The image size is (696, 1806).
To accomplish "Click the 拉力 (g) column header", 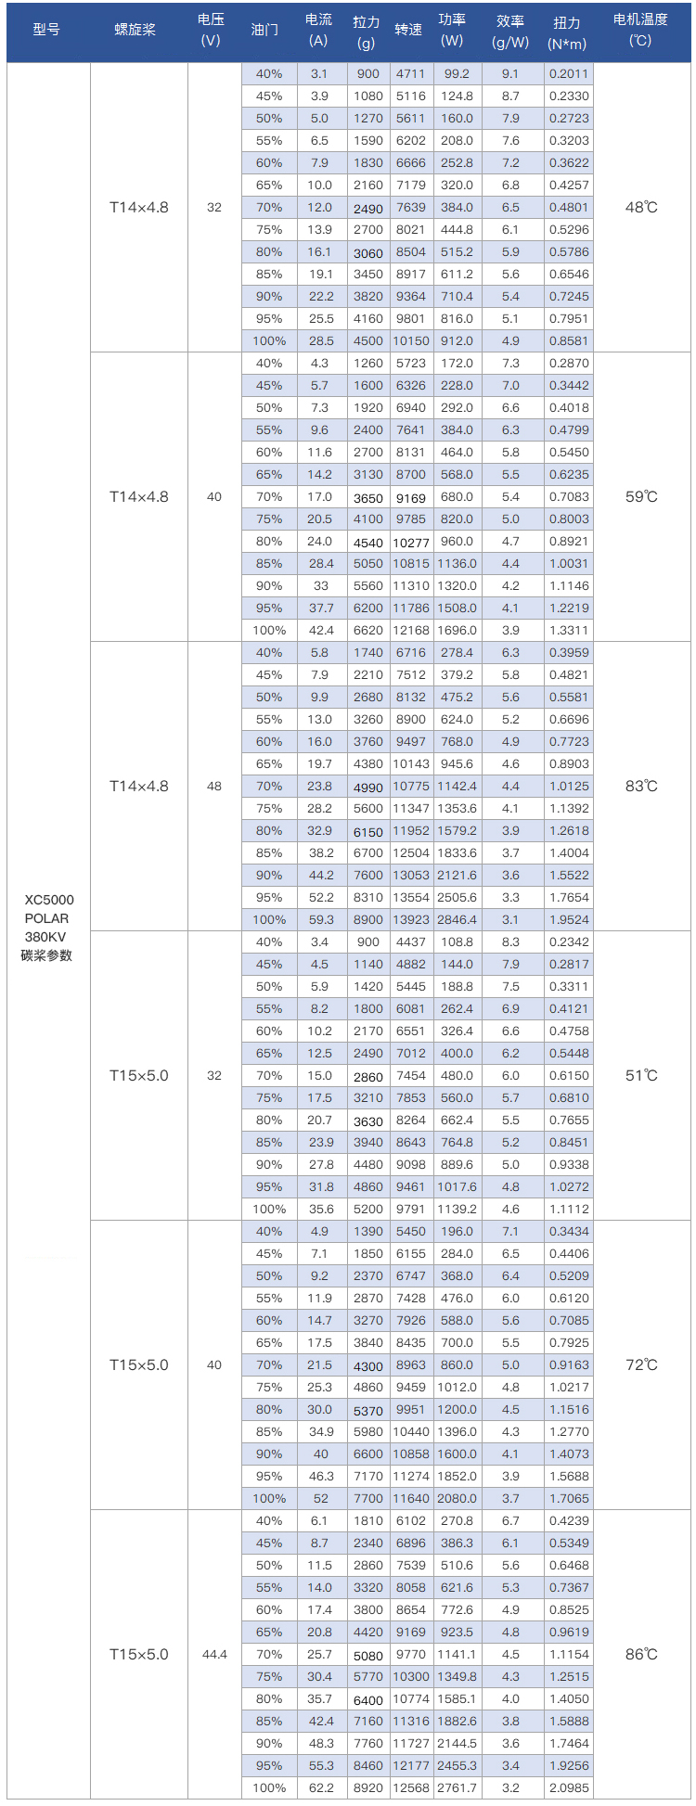I will coord(367,32).
